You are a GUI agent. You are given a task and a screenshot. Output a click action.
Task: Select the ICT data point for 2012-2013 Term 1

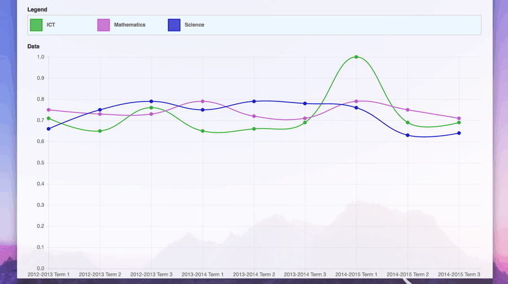[49, 118]
